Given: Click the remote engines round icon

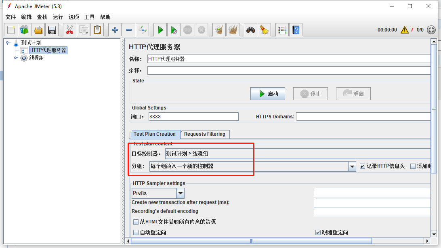Looking at the screenshot, I should pyautogui.click(x=431, y=30).
